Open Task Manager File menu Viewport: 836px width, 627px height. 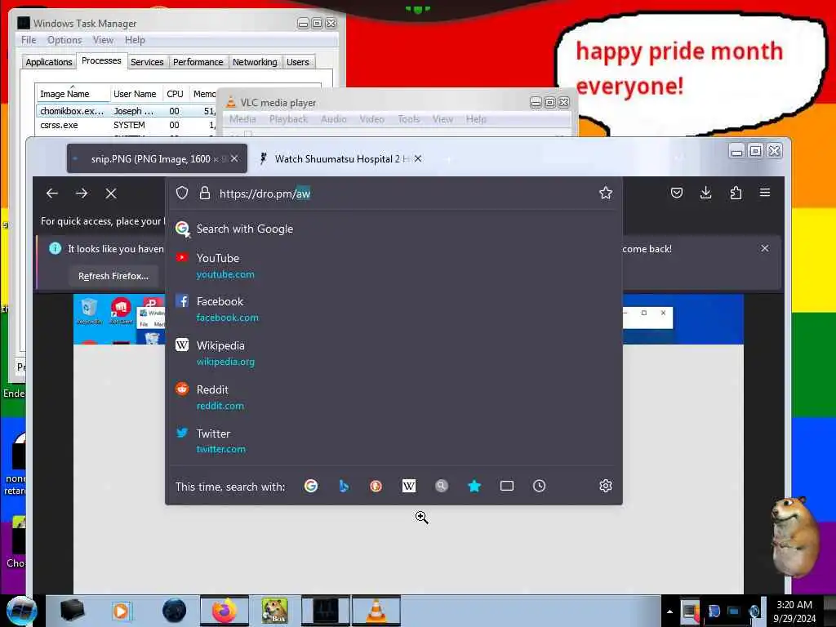[29, 40]
